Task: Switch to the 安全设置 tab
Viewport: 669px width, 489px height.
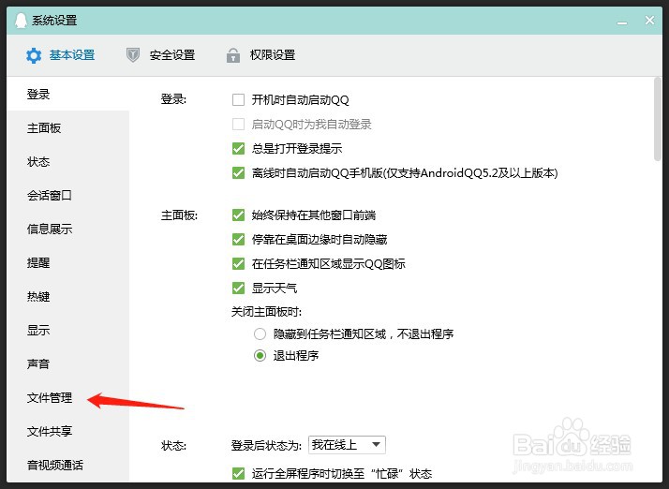Action: click(160, 55)
